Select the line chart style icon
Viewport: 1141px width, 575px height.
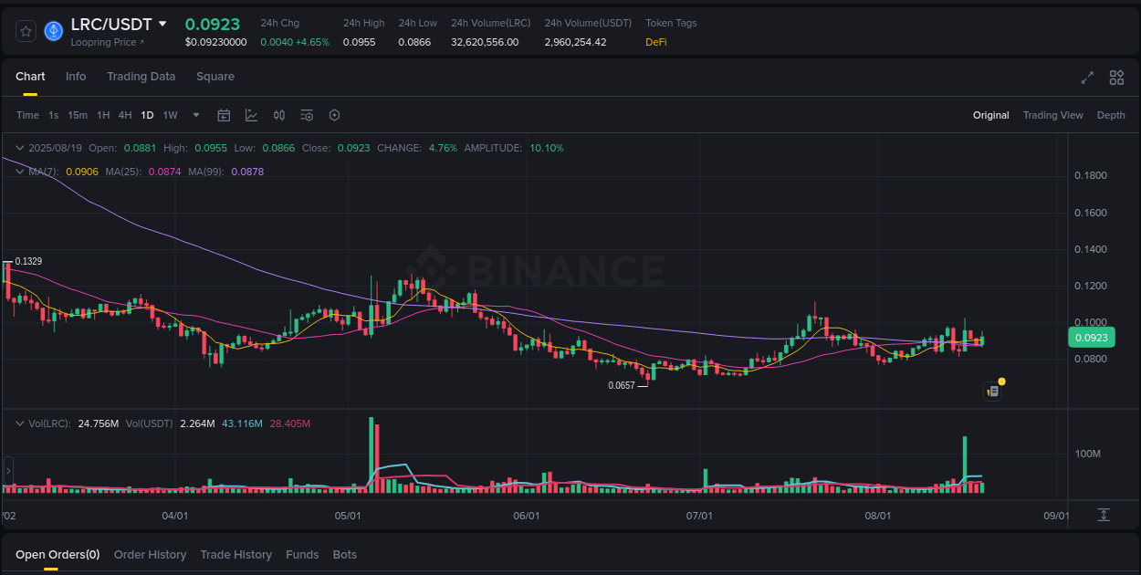pyautogui.click(x=250, y=115)
